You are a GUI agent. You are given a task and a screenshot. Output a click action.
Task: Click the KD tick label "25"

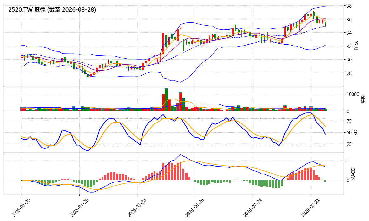point(349,144)
